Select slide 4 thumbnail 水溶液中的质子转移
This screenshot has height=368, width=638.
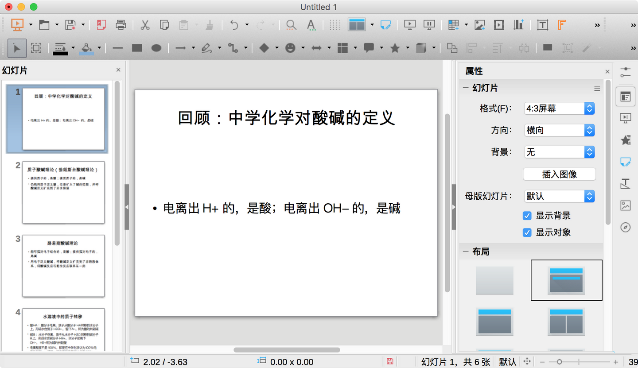click(x=63, y=330)
